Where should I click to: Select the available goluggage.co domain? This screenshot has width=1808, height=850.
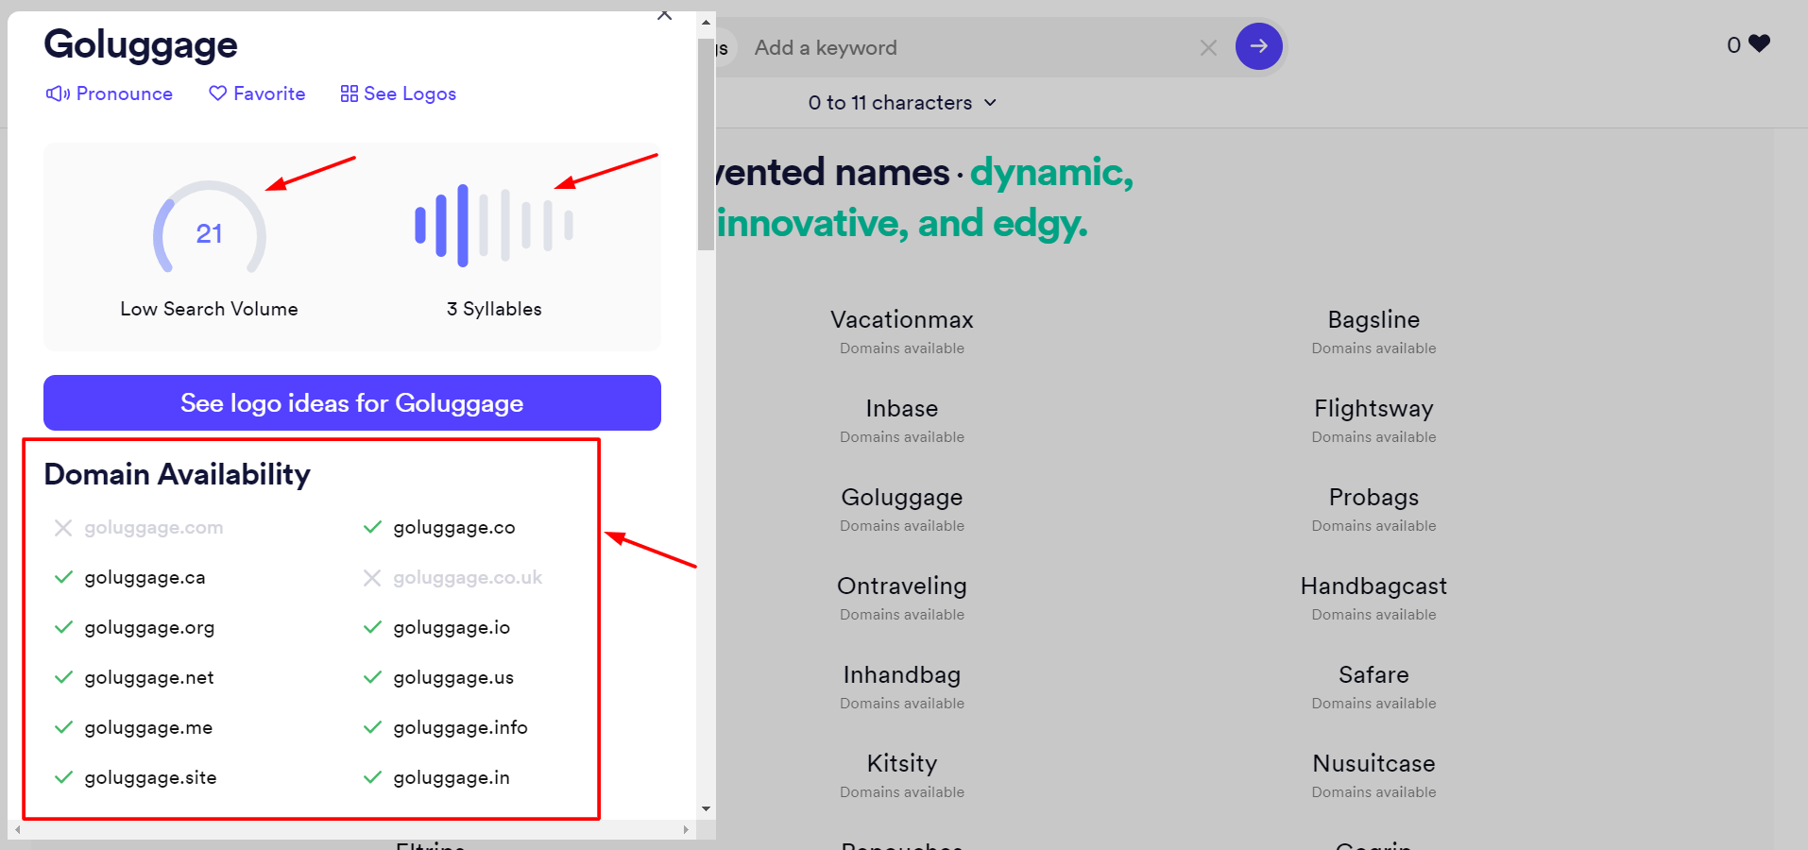(x=453, y=528)
